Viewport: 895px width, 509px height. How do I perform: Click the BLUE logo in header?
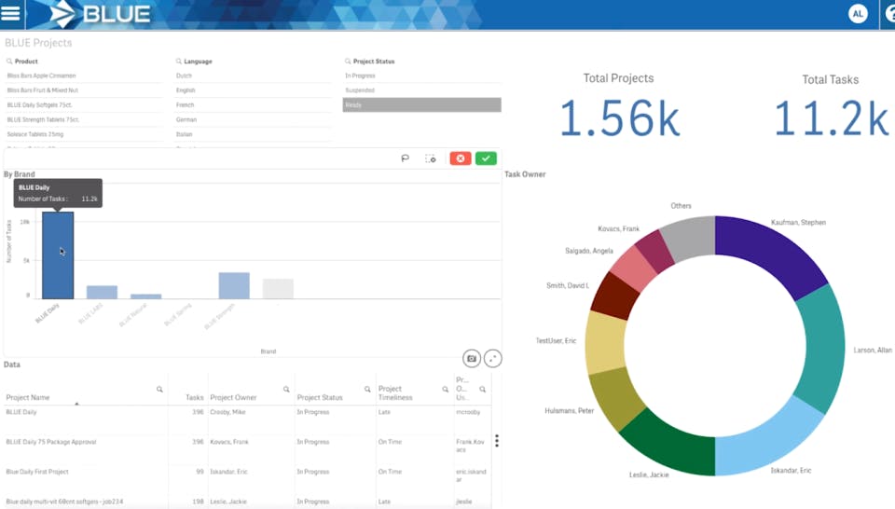coord(100,14)
